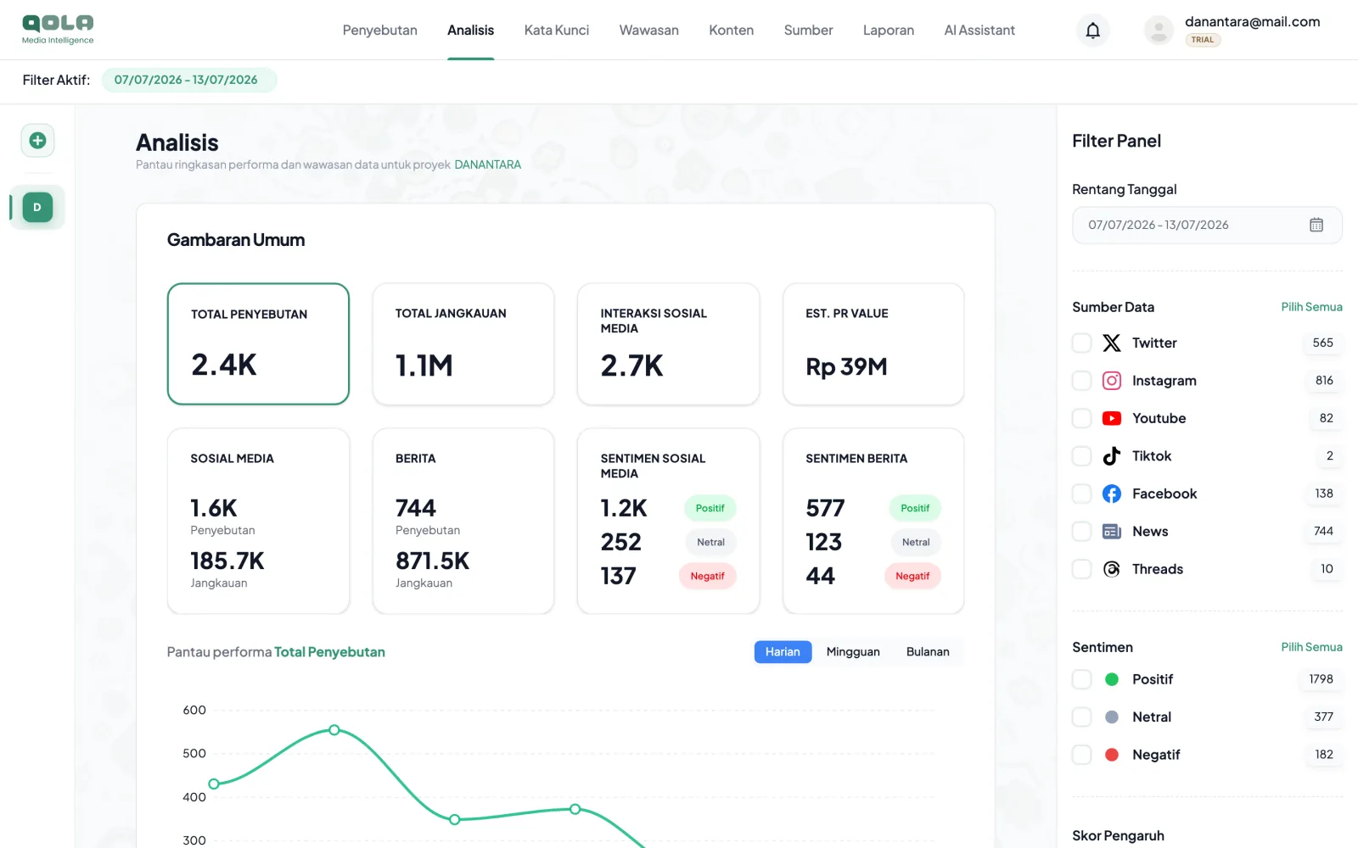The image size is (1358, 848).
Task: Select the Total Jangkauan card
Action: [463, 343]
